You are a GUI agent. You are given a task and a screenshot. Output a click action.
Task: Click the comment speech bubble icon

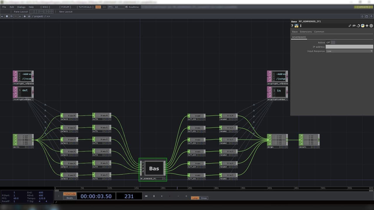click(354, 26)
